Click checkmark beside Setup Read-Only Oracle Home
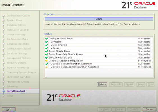Viewport: 158px width, 112px height. 47,54
